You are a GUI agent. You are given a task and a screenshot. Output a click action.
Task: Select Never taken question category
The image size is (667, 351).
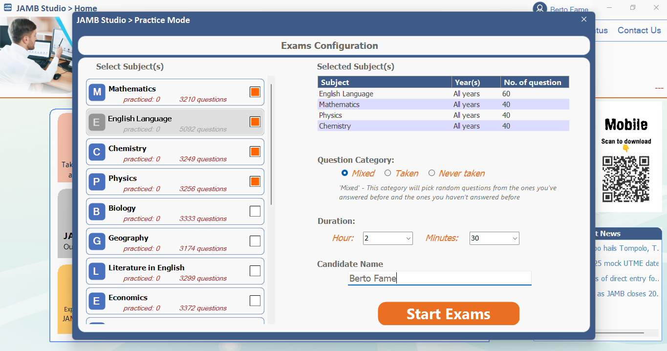(431, 173)
